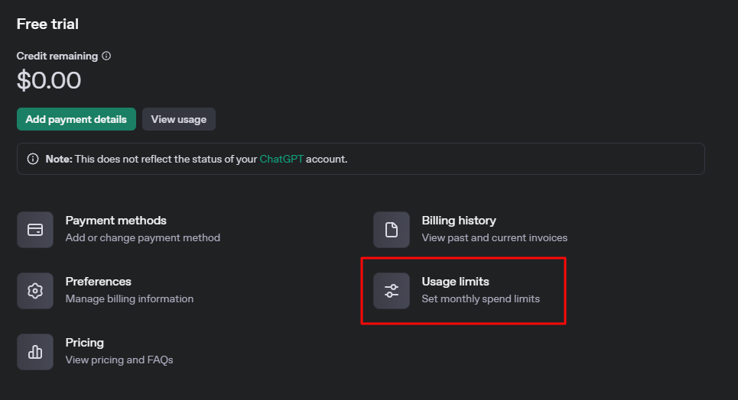The image size is (738, 400).
Task: Click info icon beside Credit remaining
Action: click(106, 56)
